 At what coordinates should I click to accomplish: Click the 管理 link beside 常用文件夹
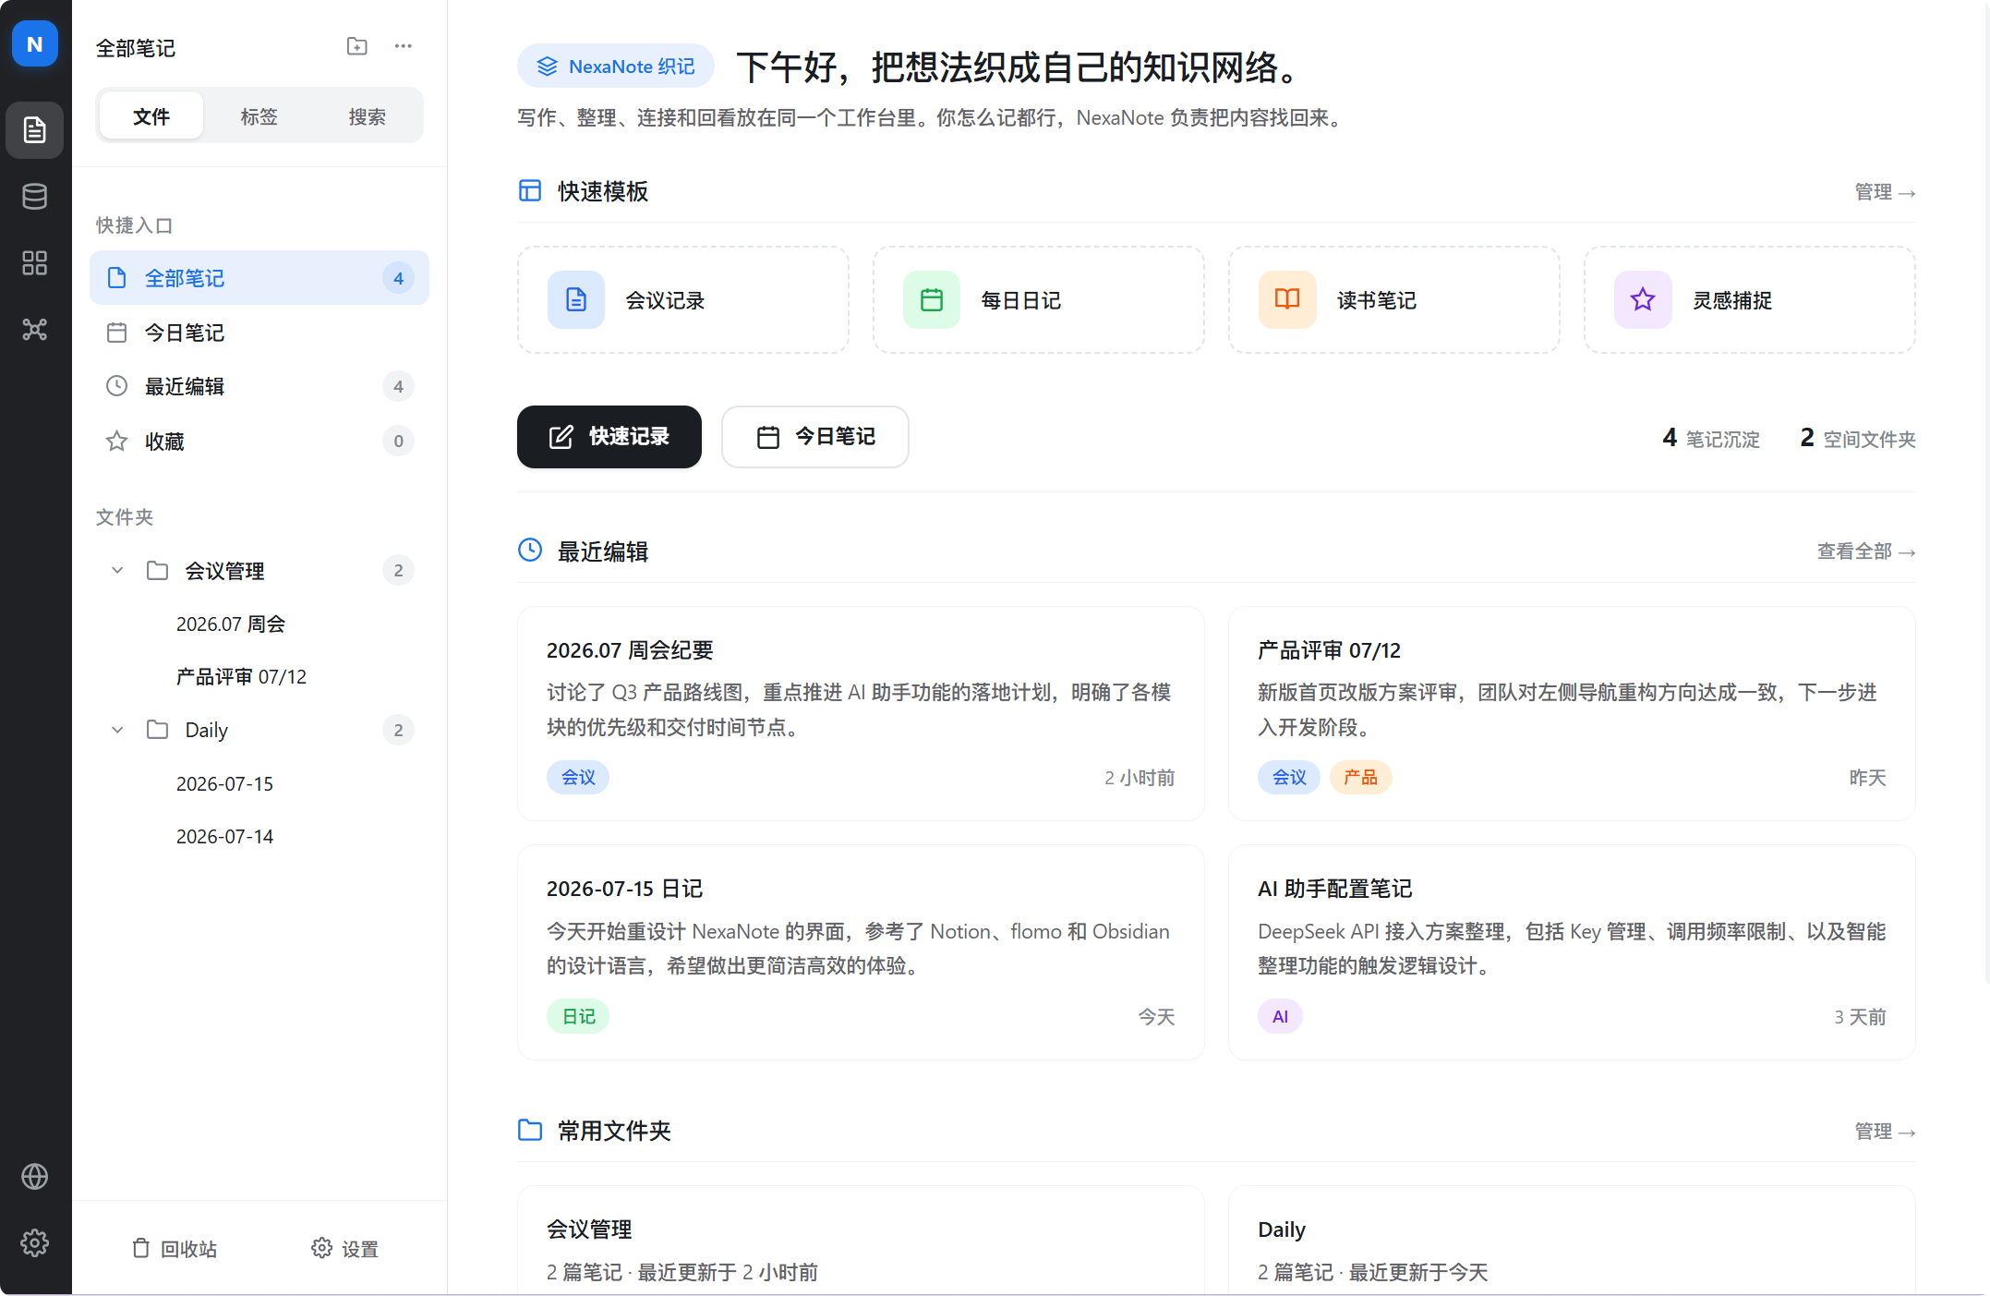(x=1885, y=1132)
